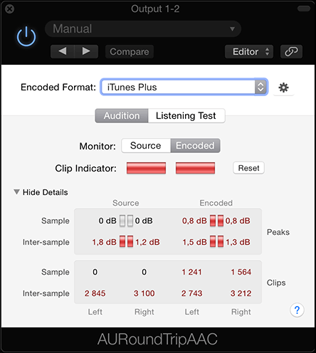316x353 pixels.
Task: Click the source inter-sample peak value 1,8 dB
Action: pyautogui.click(x=104, y=242)
